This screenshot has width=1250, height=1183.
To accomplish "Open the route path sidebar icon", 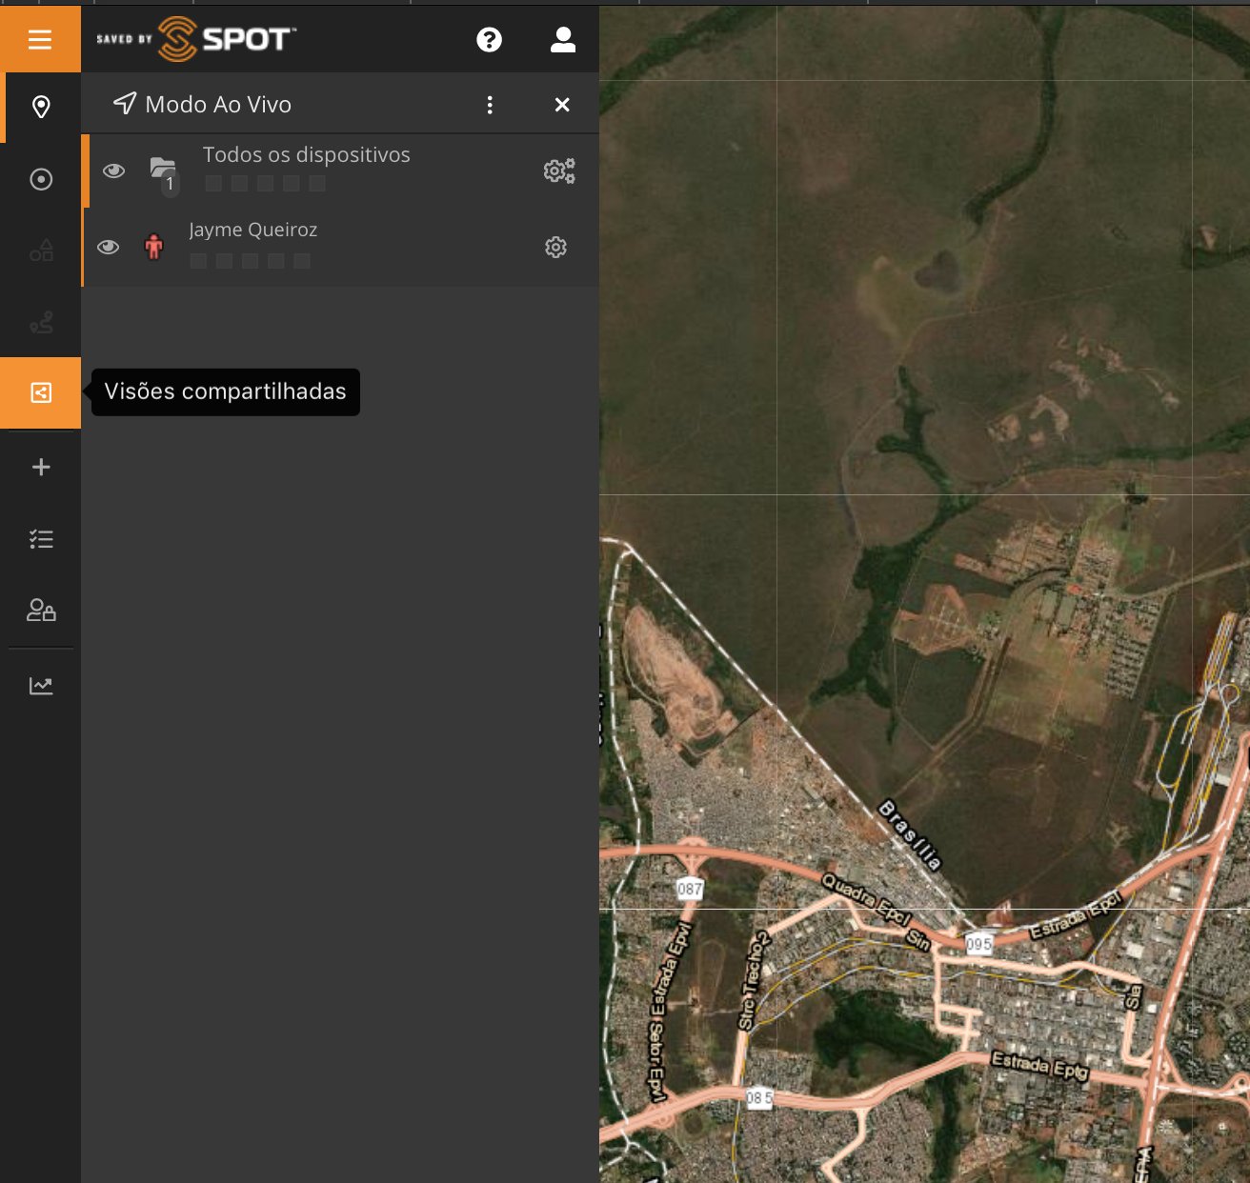I will [x=41, y=323].
